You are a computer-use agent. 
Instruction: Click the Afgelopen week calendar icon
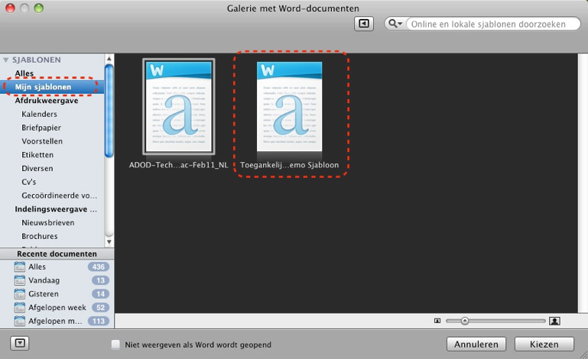coord(20,307)
